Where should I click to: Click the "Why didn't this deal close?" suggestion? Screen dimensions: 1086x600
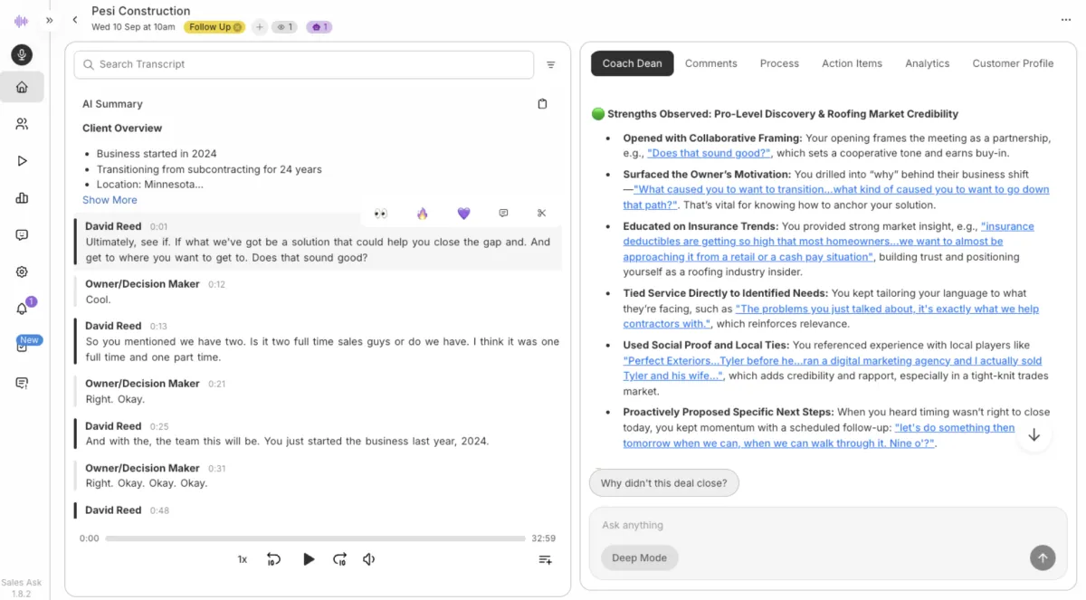click(663, 483)
